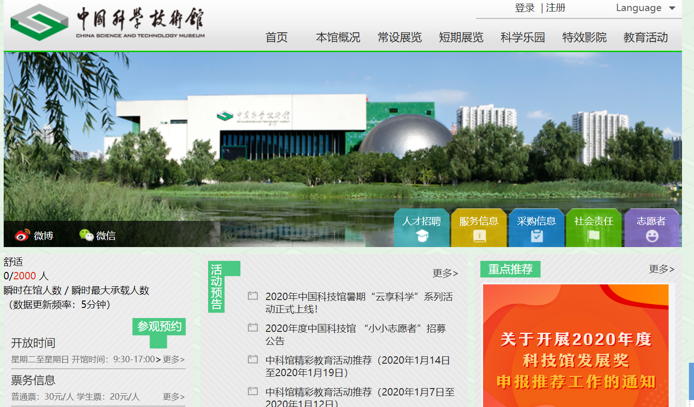
Task: Open the 云享科学 summer activity announcement
Action: [x=359, y=302]
